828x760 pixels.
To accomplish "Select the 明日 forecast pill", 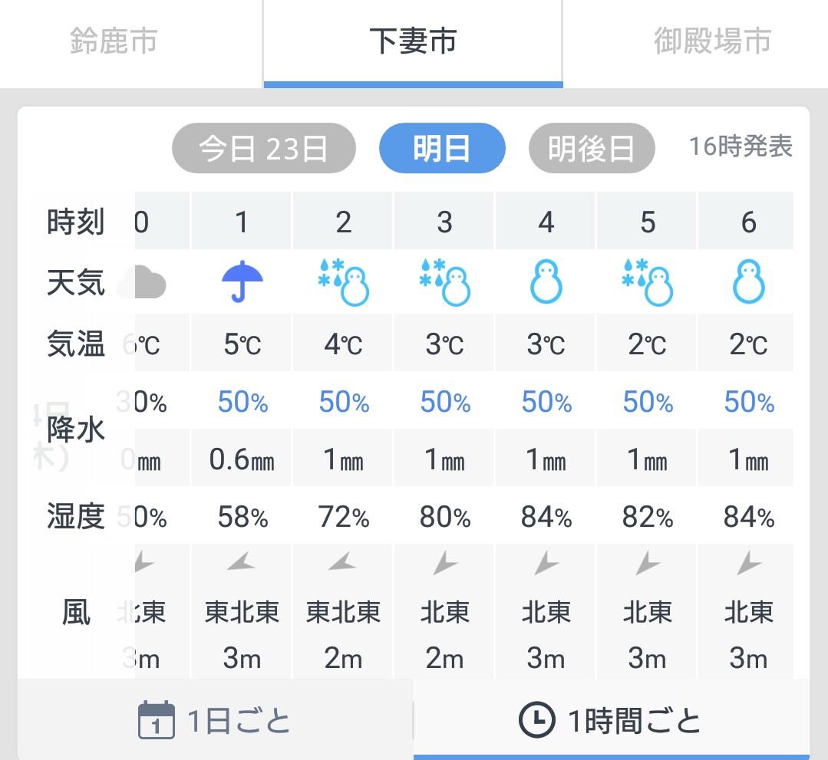I will coord(442,148).
